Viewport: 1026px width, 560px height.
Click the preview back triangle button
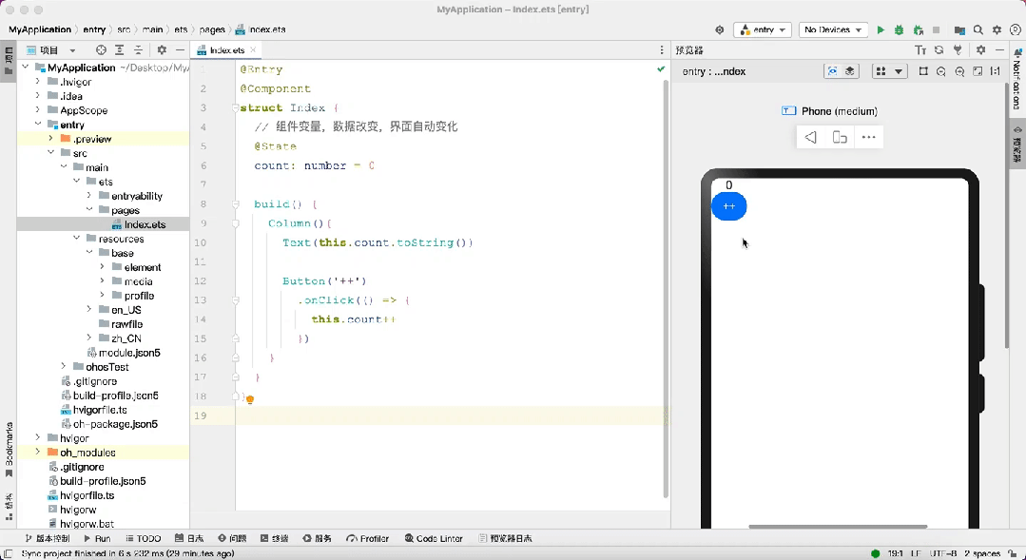coord(811,137)
